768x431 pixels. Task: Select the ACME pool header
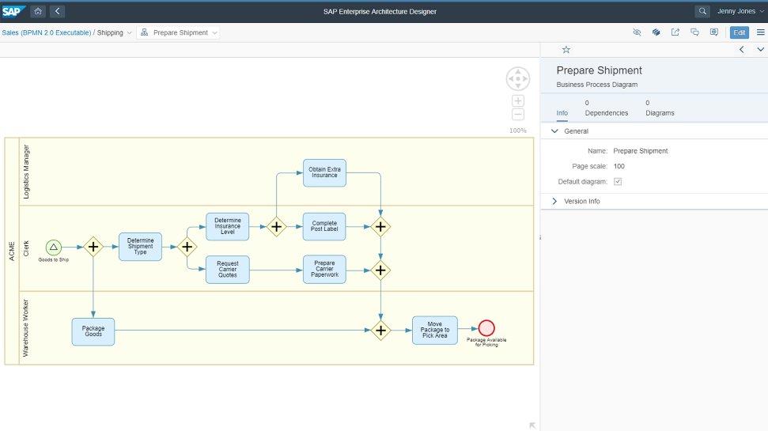coord(12,251)
